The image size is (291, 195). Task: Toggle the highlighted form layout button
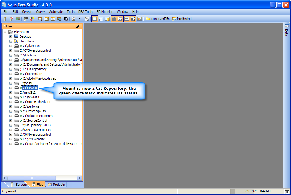point(127,19)
